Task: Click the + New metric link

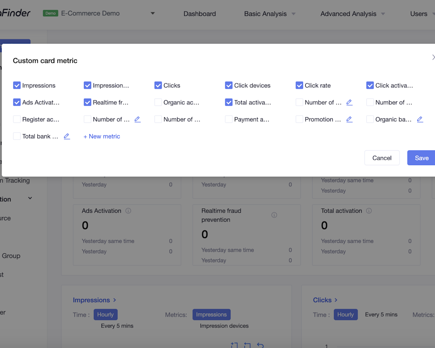Action: (102, 137)
